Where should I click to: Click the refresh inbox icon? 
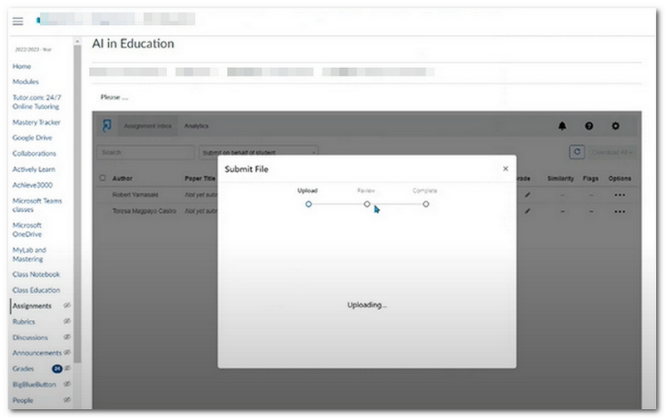point(576,152)
